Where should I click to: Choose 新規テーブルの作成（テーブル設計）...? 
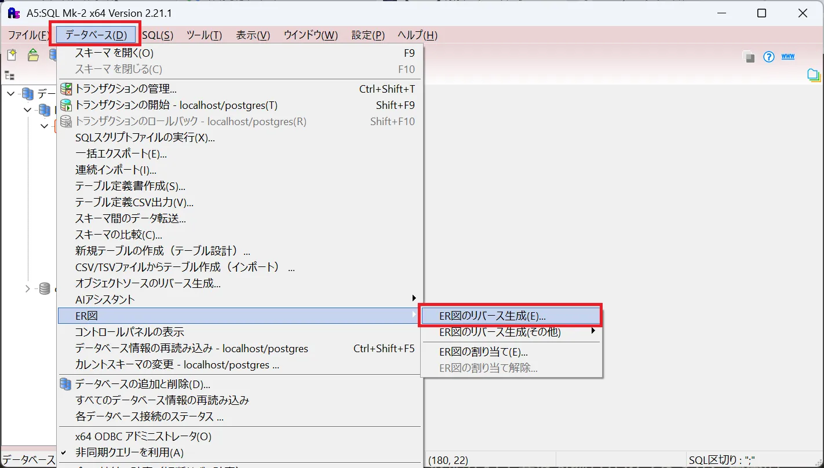tap(240, 251)
